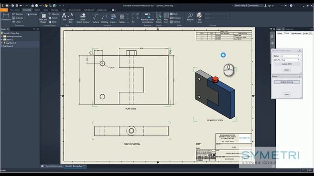
Task: Click the iLogic Log panel tab
Action: pos(289,29)
